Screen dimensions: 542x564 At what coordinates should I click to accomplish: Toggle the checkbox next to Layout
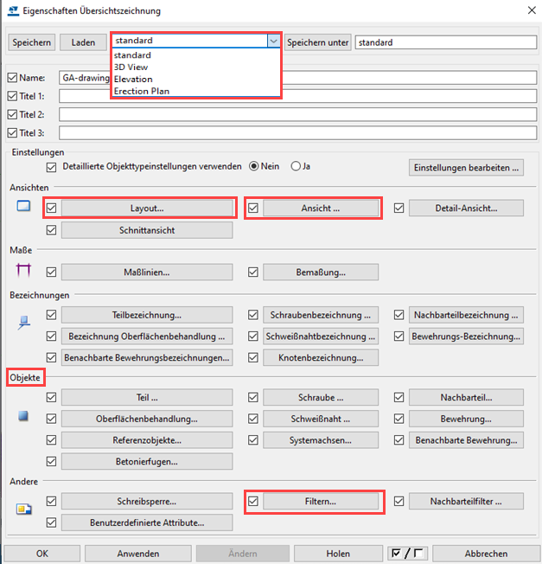(x=51, y=208)
